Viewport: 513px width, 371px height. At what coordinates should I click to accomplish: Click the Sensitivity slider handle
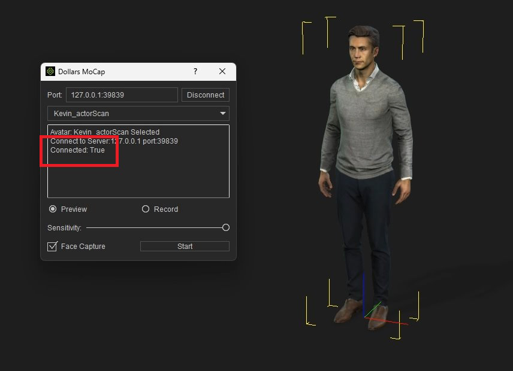pyautogui.click(x=225, y=227)
